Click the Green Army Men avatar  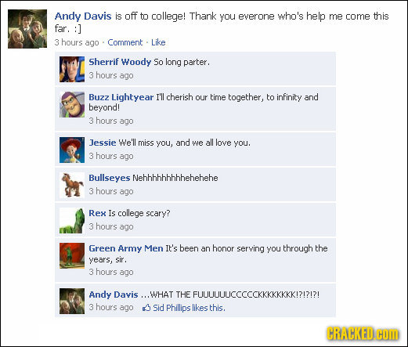click(x=72, y=255)
